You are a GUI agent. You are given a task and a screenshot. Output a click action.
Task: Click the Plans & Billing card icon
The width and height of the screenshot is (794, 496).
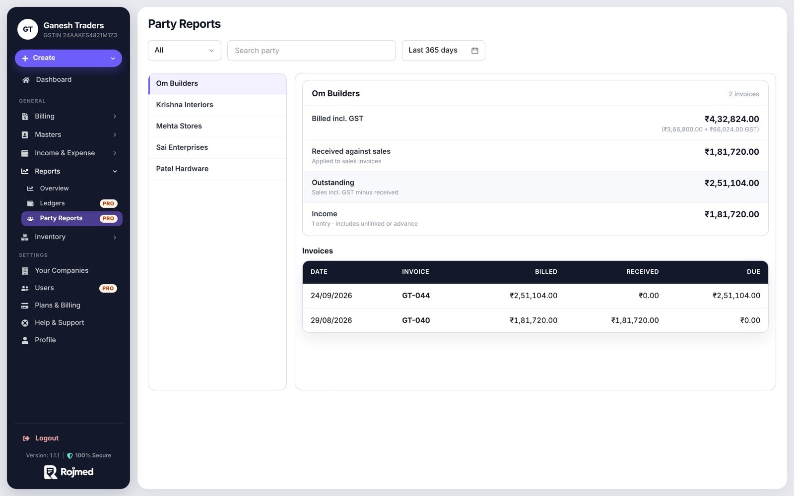pyautogui.click(x=25, y=306)
